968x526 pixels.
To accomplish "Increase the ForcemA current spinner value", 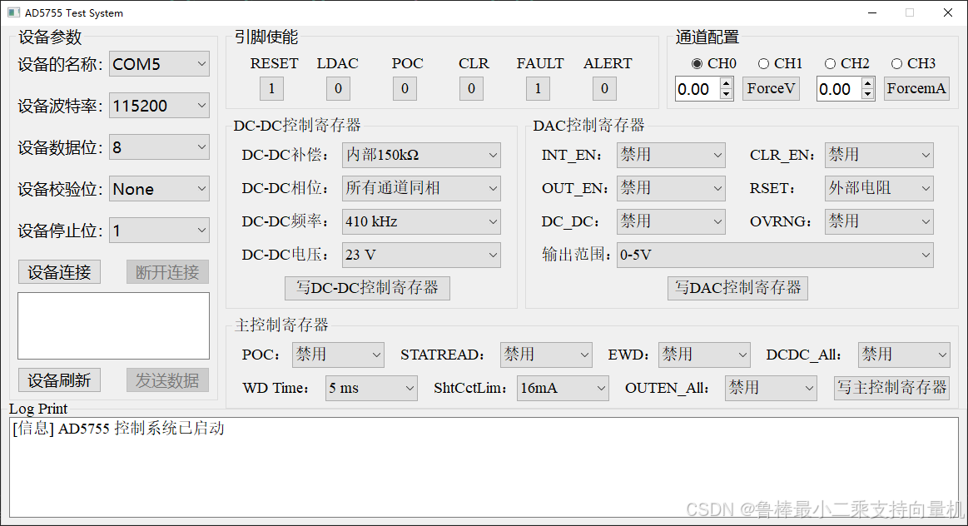I will tap(868, 83).
